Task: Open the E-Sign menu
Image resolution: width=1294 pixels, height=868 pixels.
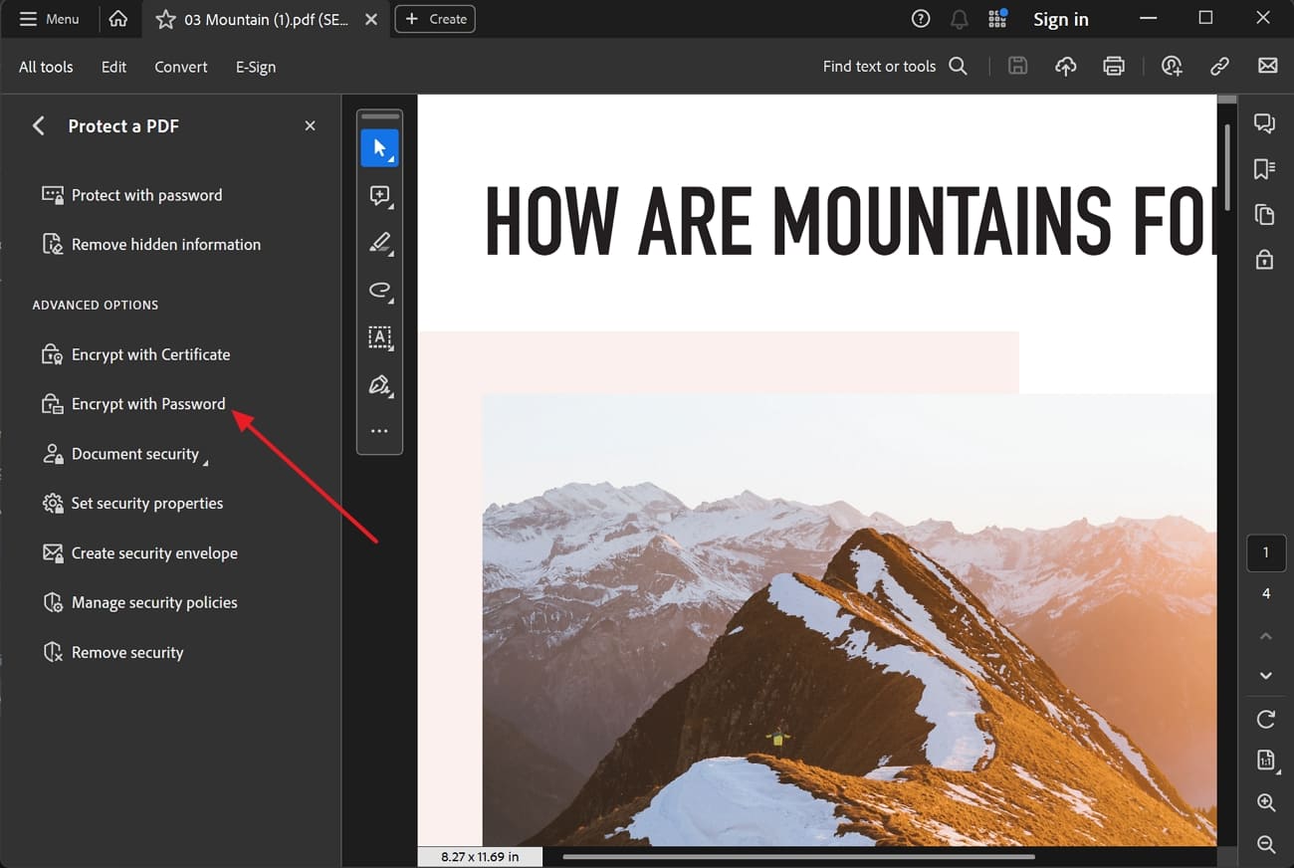Action: [256, 67]
